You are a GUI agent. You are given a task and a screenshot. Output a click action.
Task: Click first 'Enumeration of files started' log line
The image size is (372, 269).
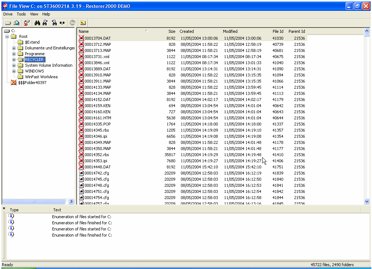(x=82, y=217)
